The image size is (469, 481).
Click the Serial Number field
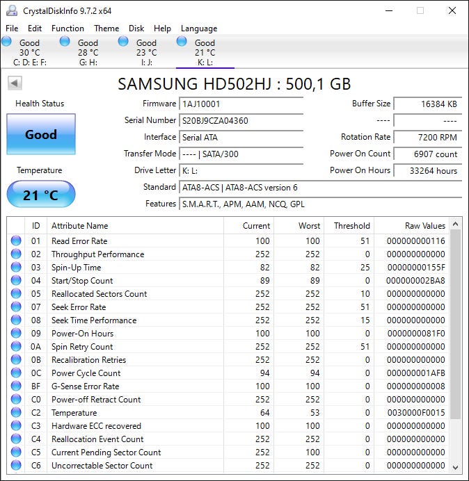pos(241,121)
